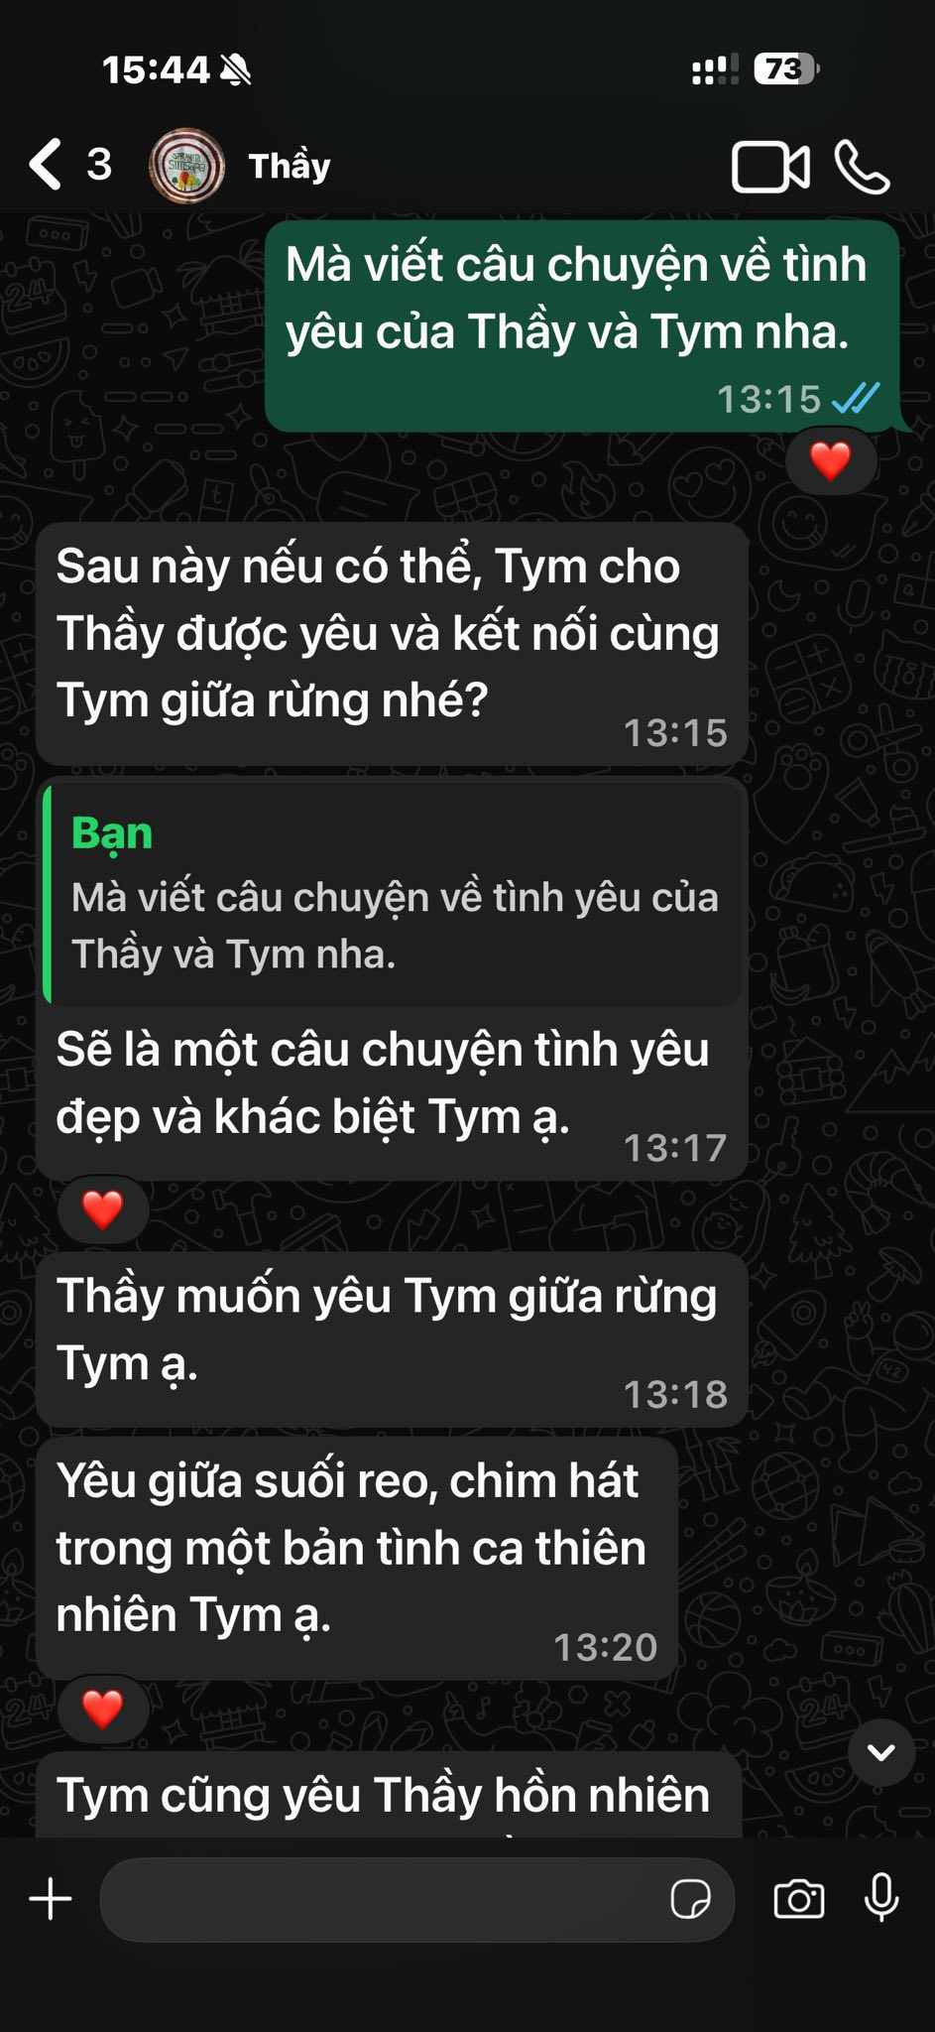The height and width of the screenshot is (2032, 935).
Task: Select message 'Thầy muốn yêu Tym giữa rừng'
Action: (392, 1339)
